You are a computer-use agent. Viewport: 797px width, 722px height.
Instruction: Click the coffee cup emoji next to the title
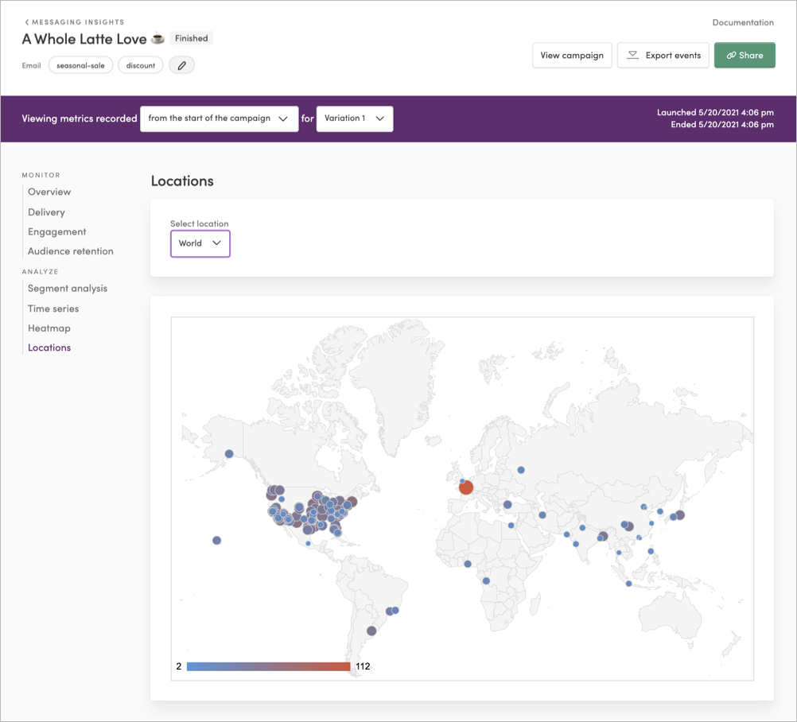coord(157,37)
